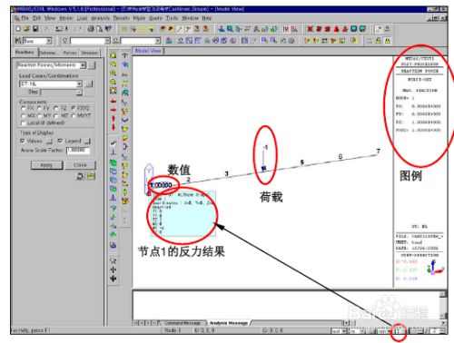Click the perpendicular symbol icon in vertical toolbar

point(113,152)
